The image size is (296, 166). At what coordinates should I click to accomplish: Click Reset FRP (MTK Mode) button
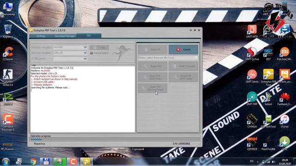coord(183,77)
